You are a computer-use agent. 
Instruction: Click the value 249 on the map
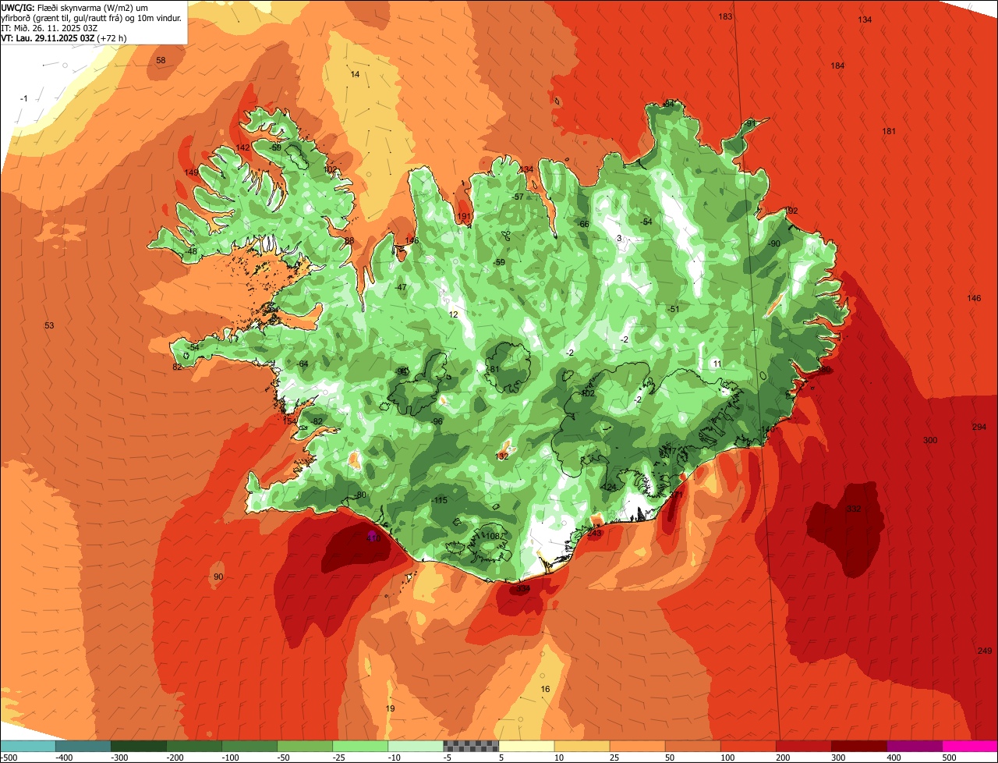pyautogui.click(x=985, y=651)
